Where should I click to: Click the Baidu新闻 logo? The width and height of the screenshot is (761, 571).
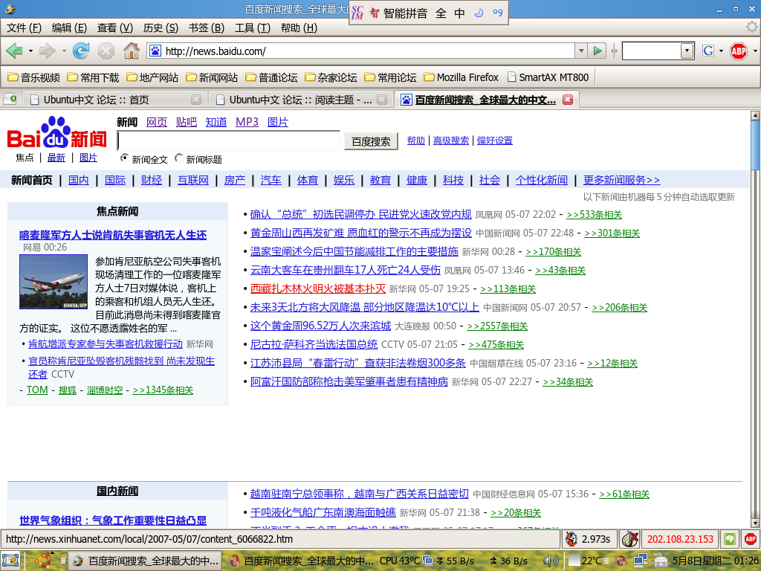click(x=57, y=132)
